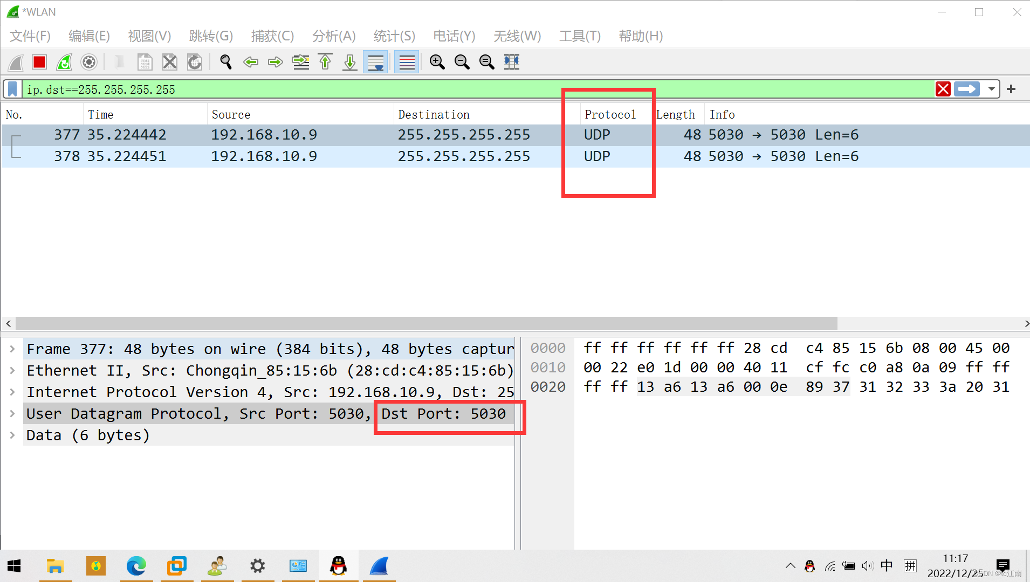Viewport: 1030px width, 582px height.
Task: Add a filter button using the plus sign
Action: pyautogui.click(x=1011, y=89)
